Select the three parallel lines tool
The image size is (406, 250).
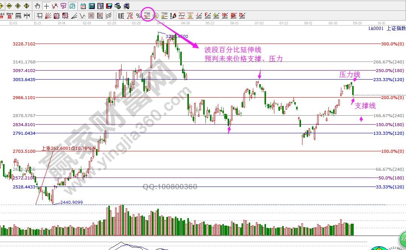click(109, 16)
